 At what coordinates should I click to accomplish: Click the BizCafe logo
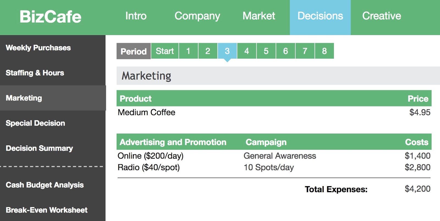click(51, 16)
